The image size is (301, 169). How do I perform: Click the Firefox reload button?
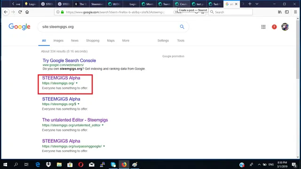point(20,12)
